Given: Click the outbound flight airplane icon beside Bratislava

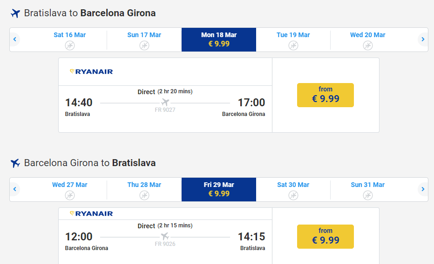Looking at the screenshot, I should pyautogui.click(x=15, y=13).
